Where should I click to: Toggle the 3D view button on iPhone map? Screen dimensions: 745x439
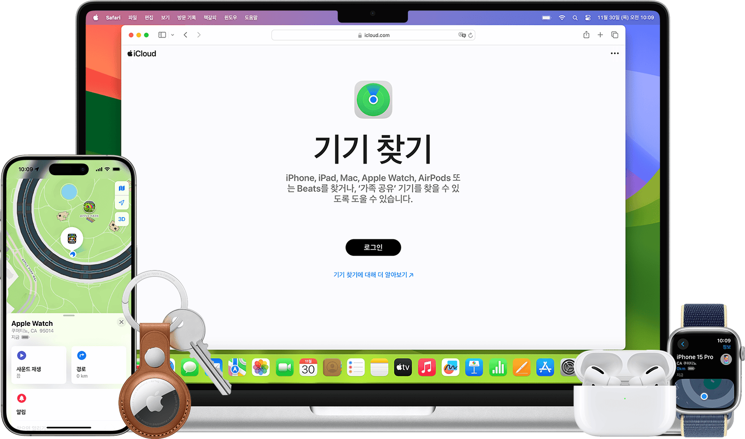(x=122, y=219)
